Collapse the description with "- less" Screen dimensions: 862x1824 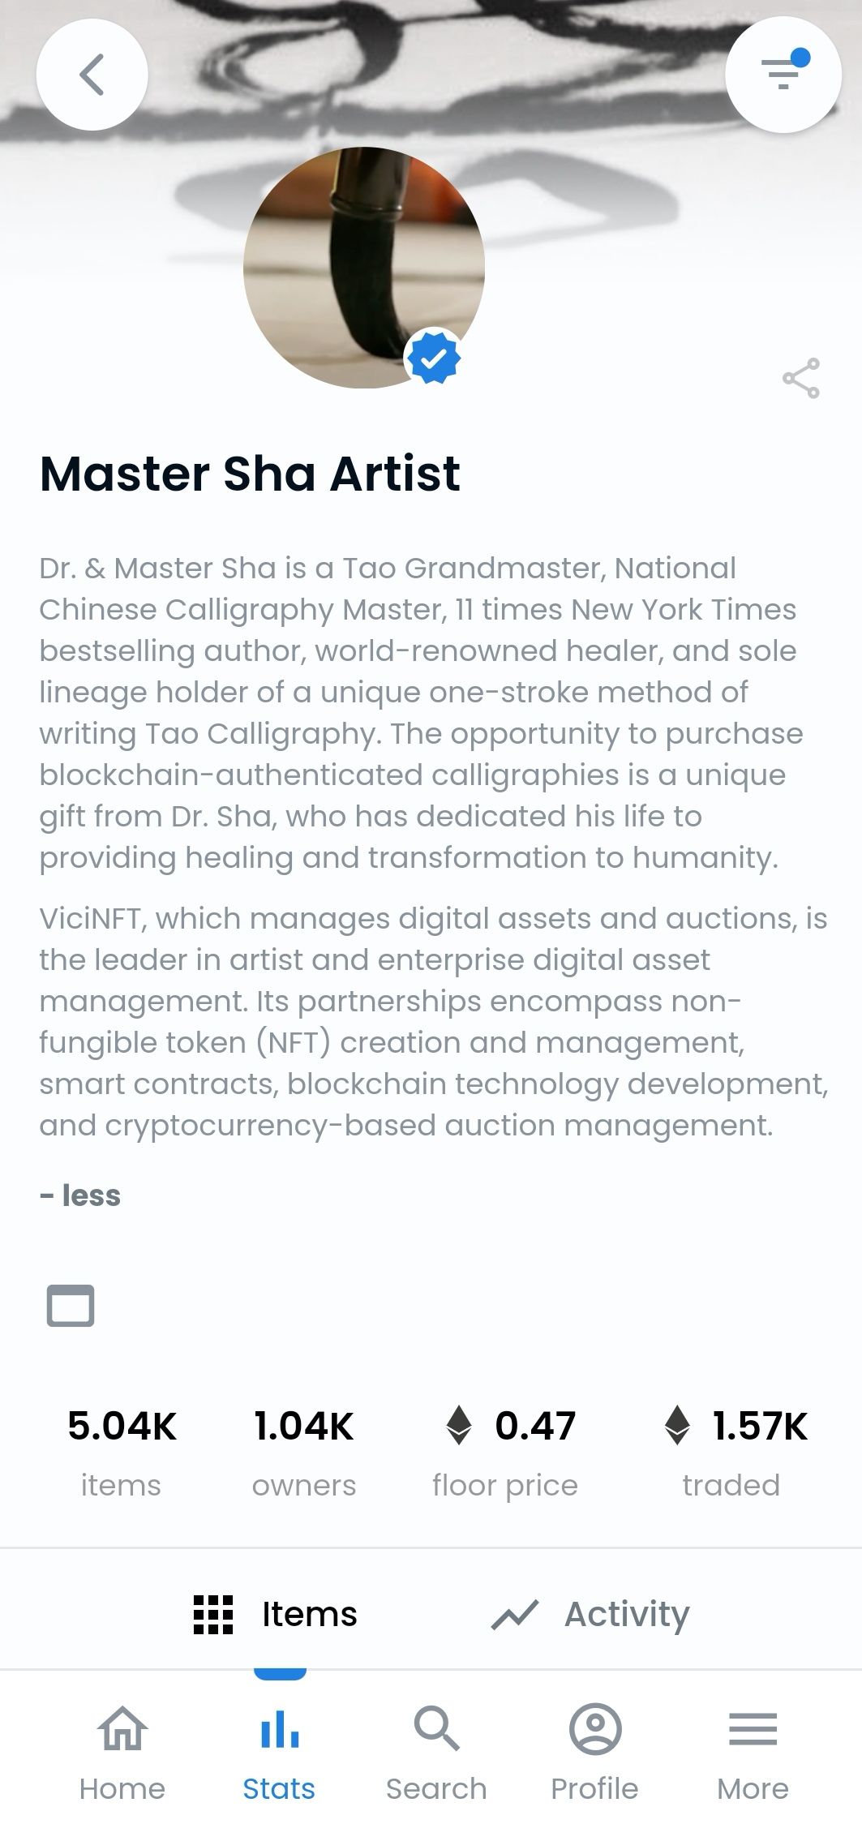(80, 1195)
